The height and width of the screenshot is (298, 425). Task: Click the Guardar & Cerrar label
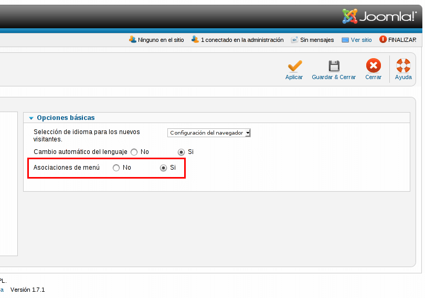pyautogui.click(x=334, y=77)
